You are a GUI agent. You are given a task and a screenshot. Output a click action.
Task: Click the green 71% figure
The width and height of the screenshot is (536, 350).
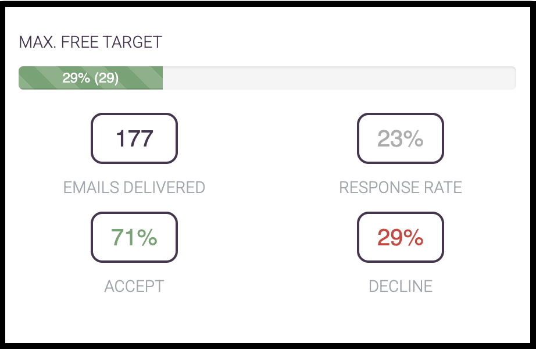[x=134, y=238]
